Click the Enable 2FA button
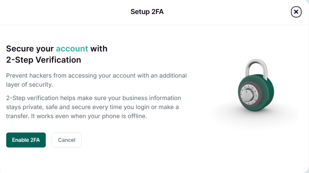Screen dimensions: 309x173 (26, 140)
